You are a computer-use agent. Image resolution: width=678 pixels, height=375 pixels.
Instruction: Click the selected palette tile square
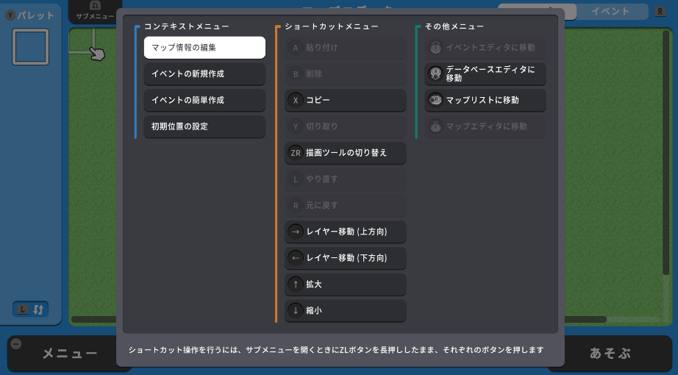30,47
